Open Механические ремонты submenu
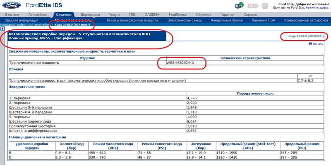Viewport: 331px width, 166px height. tap(73, 20)
